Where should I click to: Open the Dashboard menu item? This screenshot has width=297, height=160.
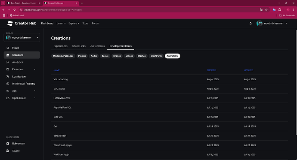coord(47,24)
